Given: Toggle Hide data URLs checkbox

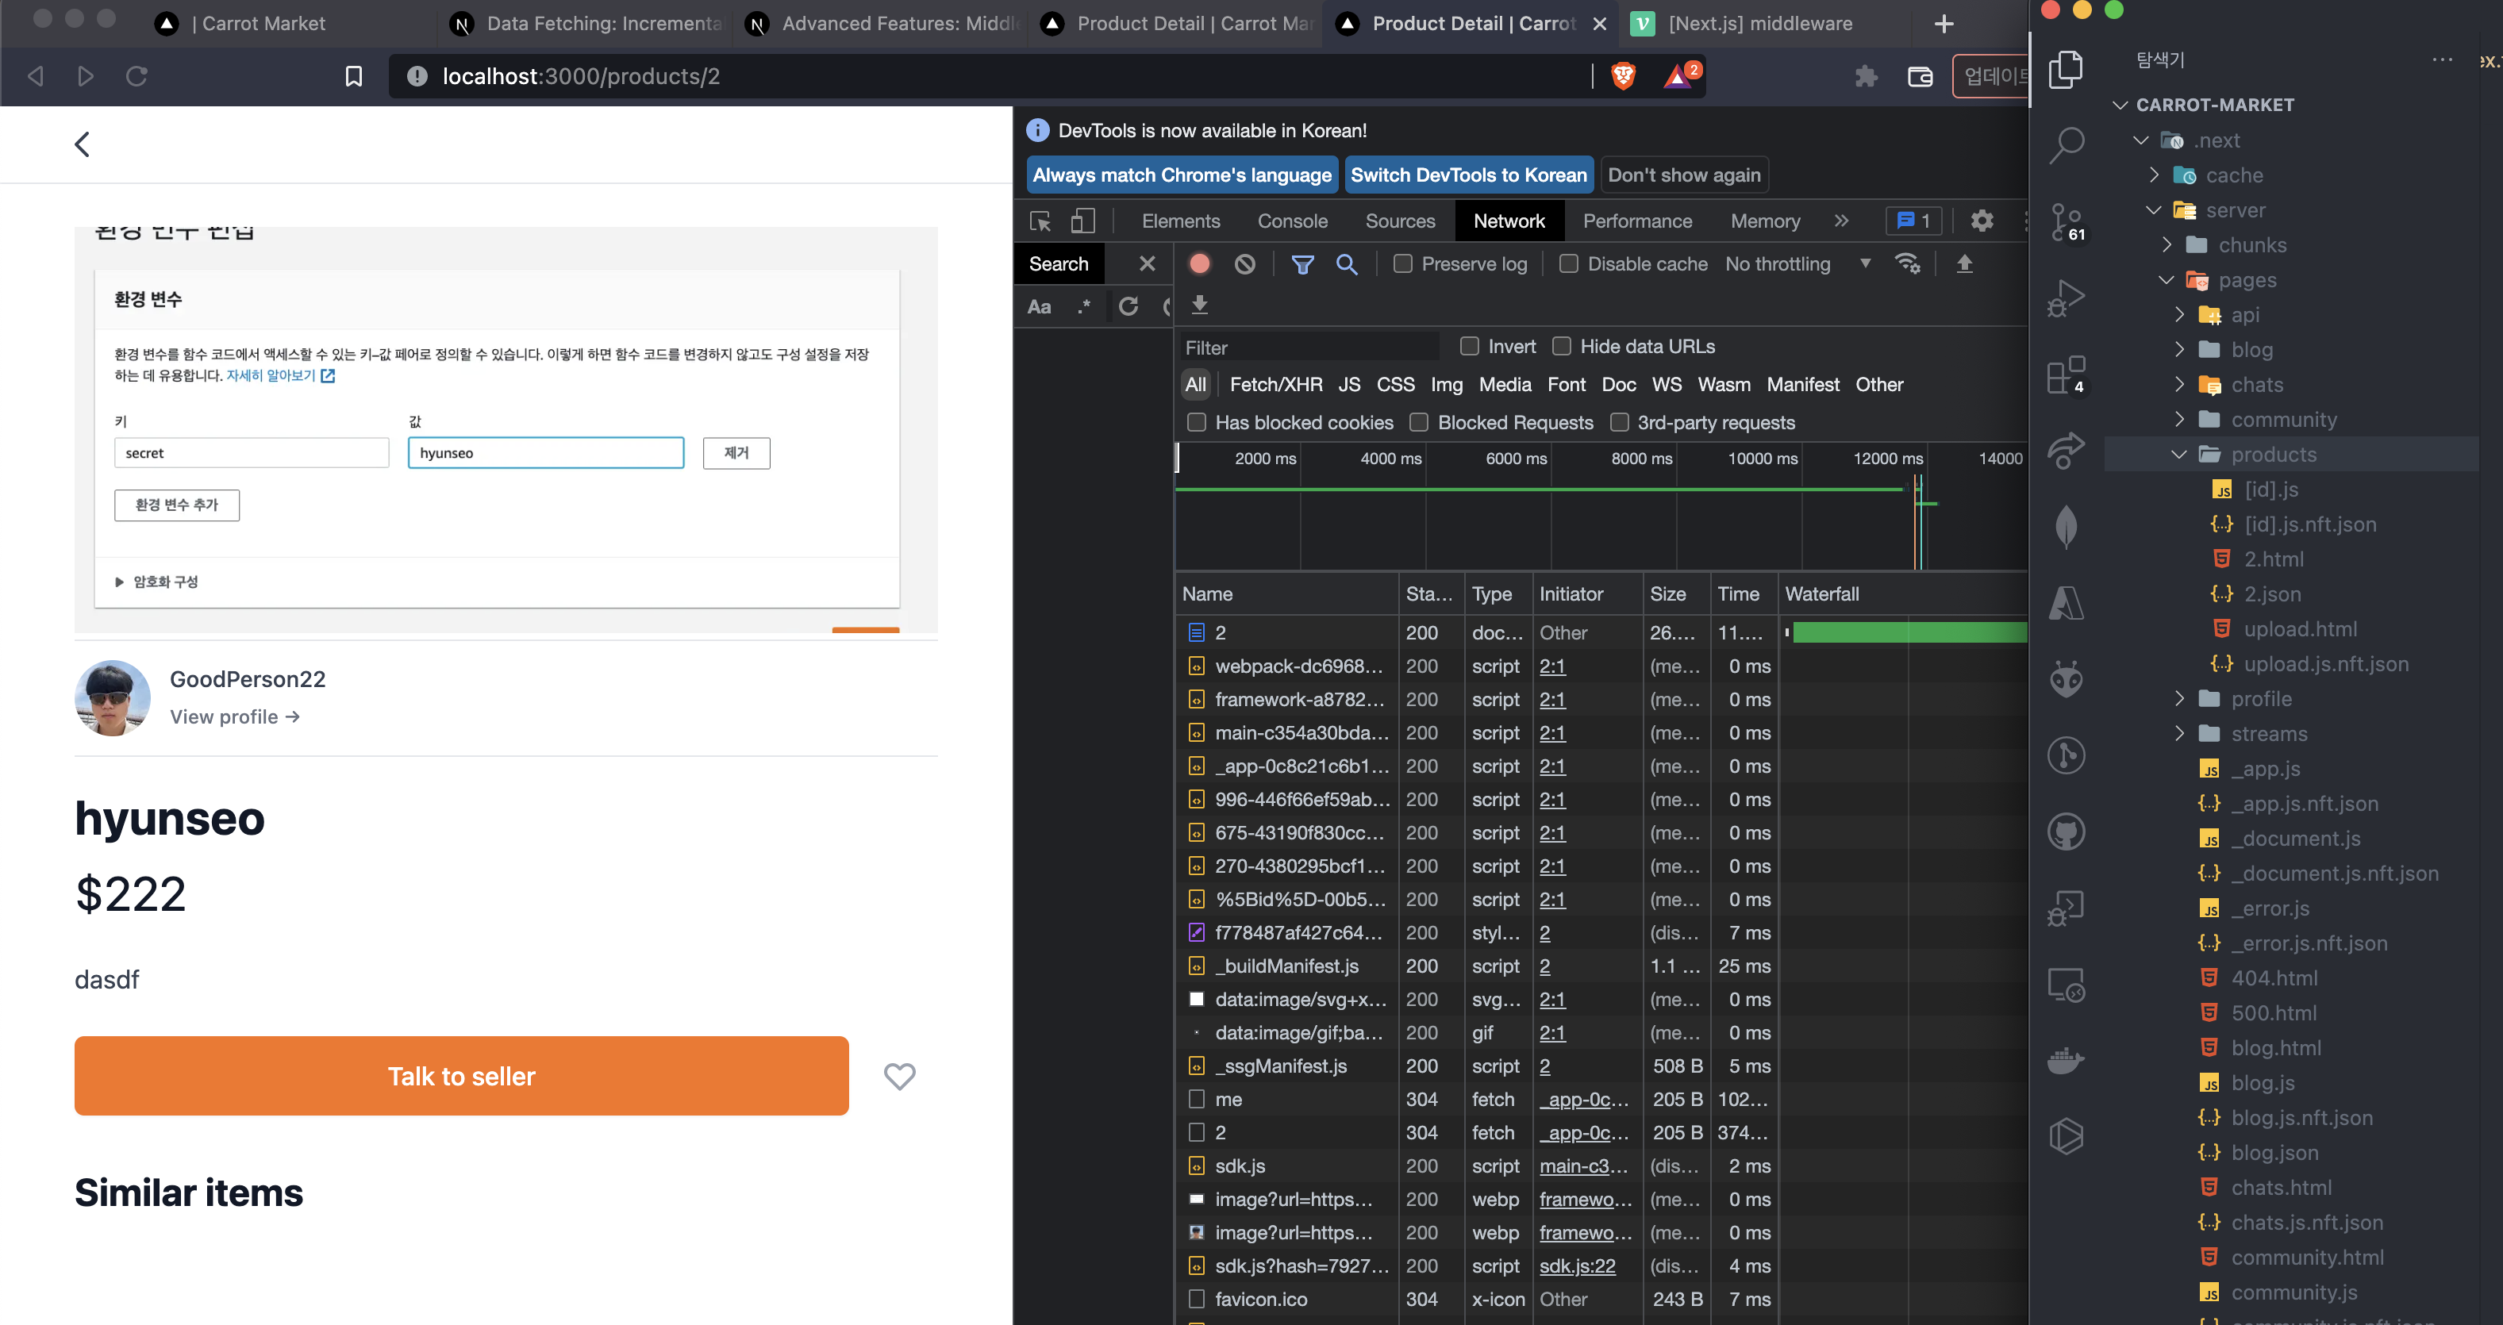Looking at the screenshot, I should [1562, 347].
